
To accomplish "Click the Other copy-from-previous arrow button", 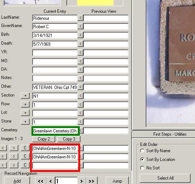I will pyautogui.click(x=80, y=87).
